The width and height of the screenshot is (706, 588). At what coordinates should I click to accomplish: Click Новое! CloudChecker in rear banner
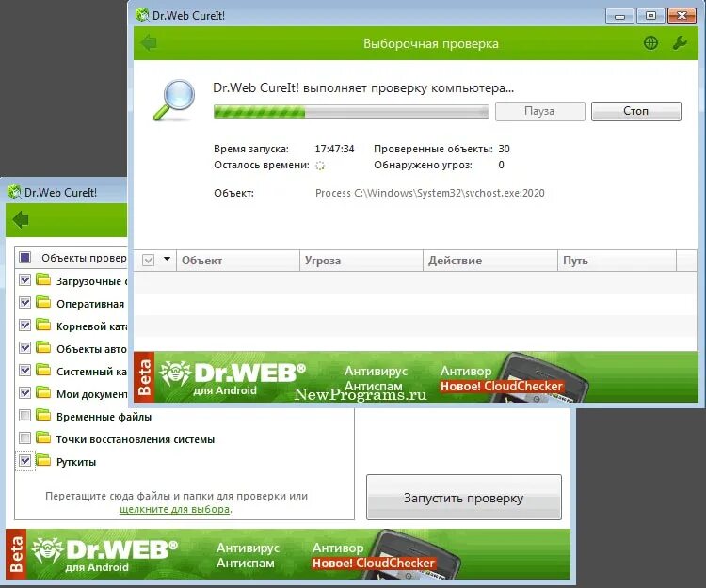[374, 563]
